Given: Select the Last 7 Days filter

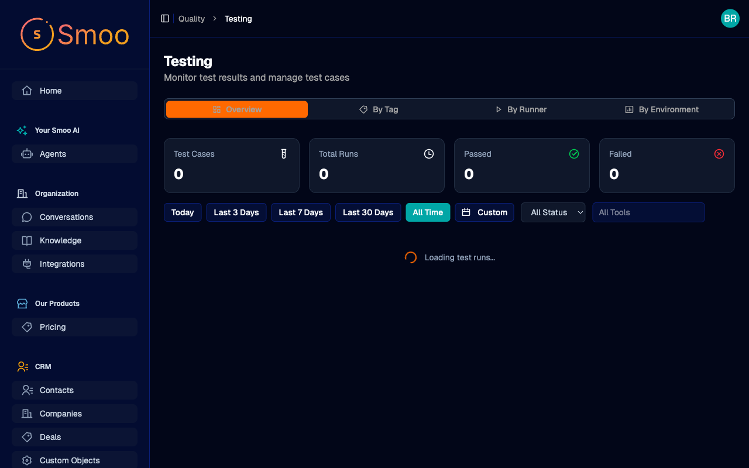Looking at the screenshot, I should click(301, 212).
